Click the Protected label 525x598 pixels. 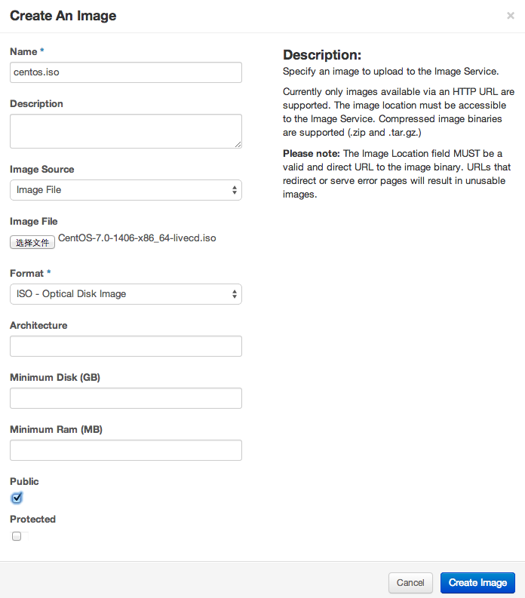coord(33,519)
